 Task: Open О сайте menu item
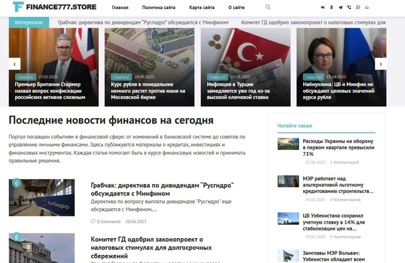236,8
